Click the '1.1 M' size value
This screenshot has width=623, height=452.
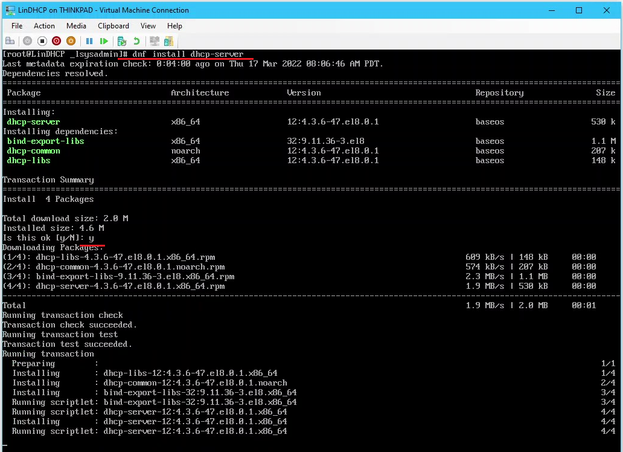tap(604, 141)
